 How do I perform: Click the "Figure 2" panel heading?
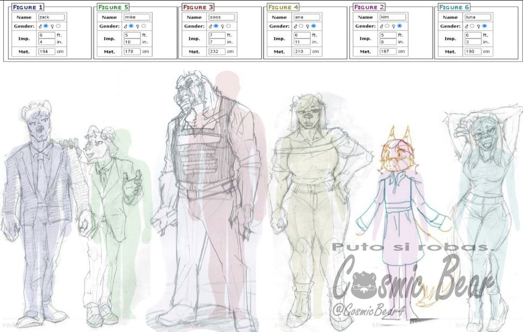[369, 7]
